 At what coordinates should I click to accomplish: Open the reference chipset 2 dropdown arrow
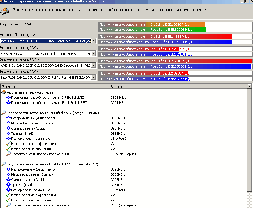[x=94, y=54]
